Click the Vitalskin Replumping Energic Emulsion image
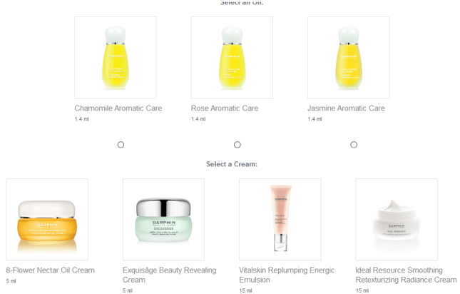 coord(280,220)
